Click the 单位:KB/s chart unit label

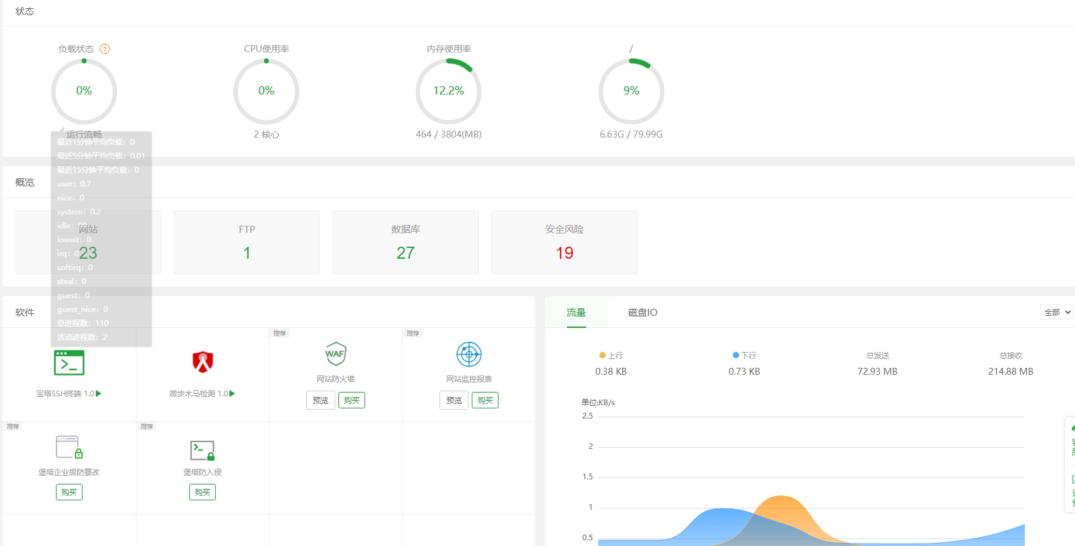pos(598,403)
